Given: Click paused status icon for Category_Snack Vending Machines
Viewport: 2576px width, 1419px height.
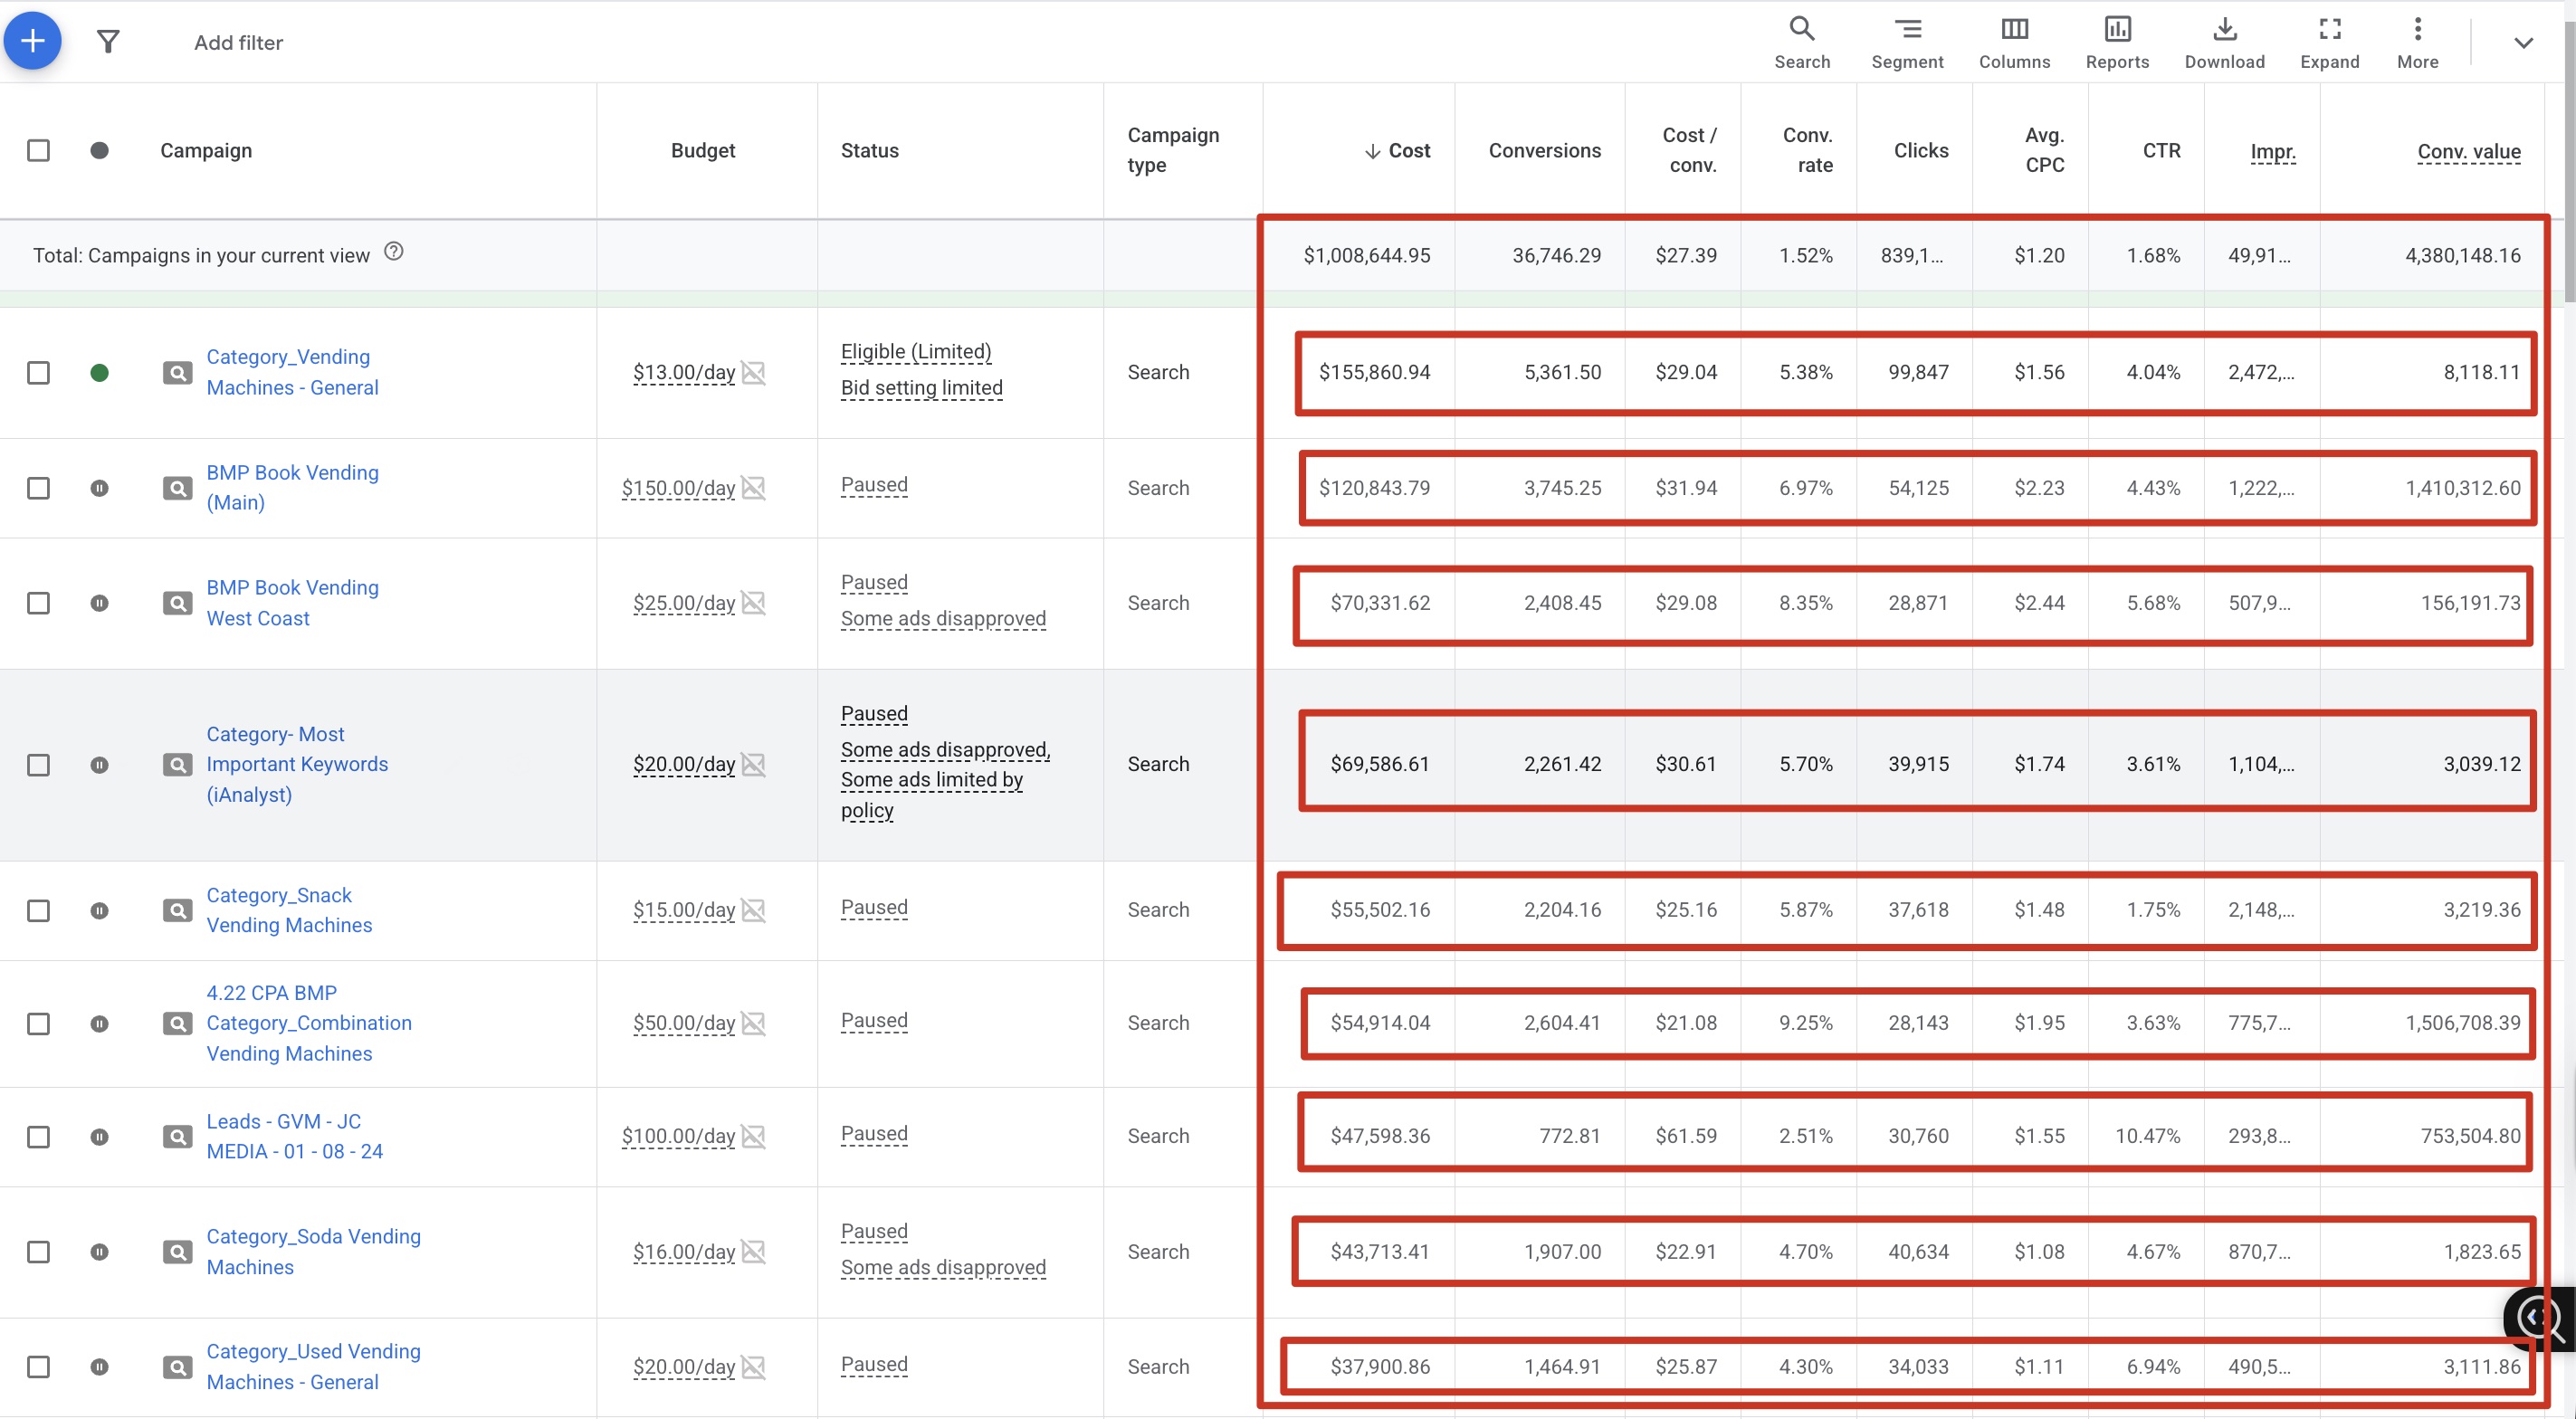Looking at the screenshot, I should (x=99, y=910).
